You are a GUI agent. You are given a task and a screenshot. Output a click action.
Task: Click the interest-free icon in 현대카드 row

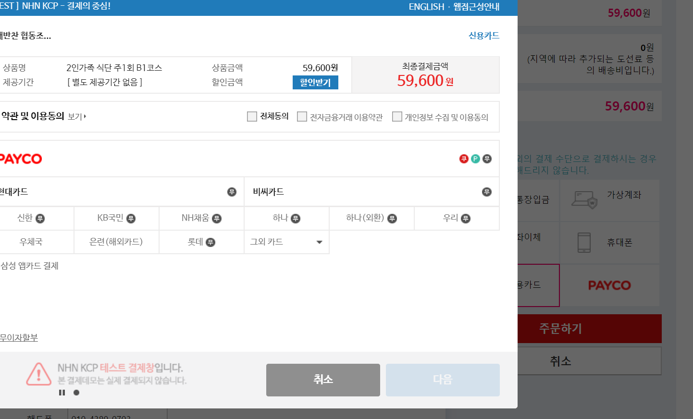pyautogui.click(x=232, y=192)
